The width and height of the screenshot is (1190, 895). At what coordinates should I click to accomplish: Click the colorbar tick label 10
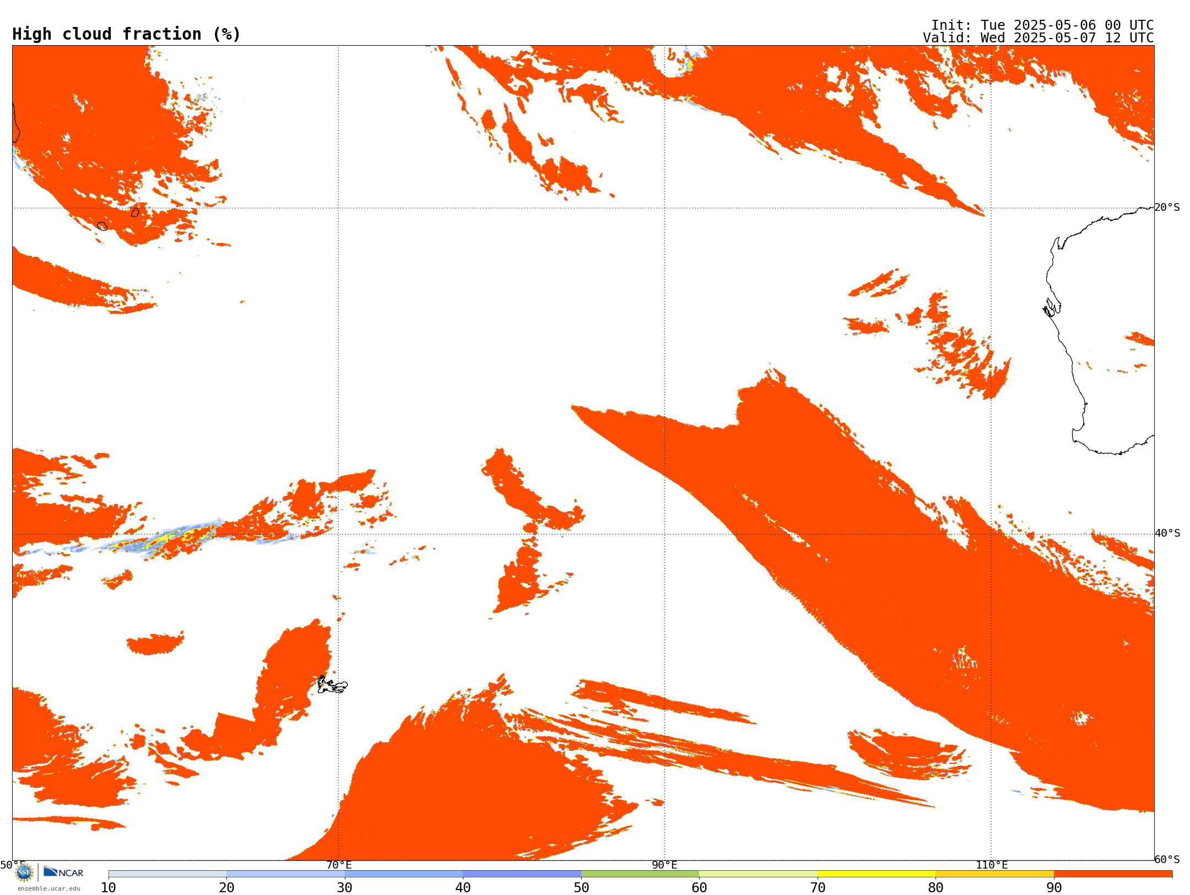coord(109,888)
